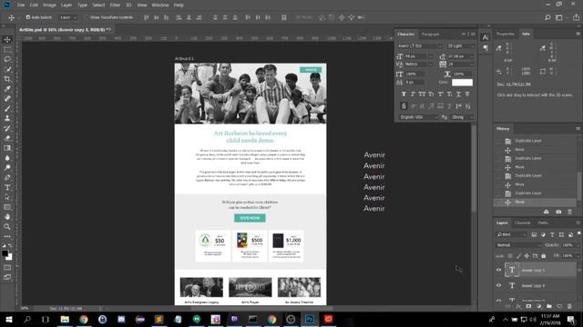Viewport: 583px width, 327px height.
Task: Select the Horizontal Type tool
Action: (7, 187)
